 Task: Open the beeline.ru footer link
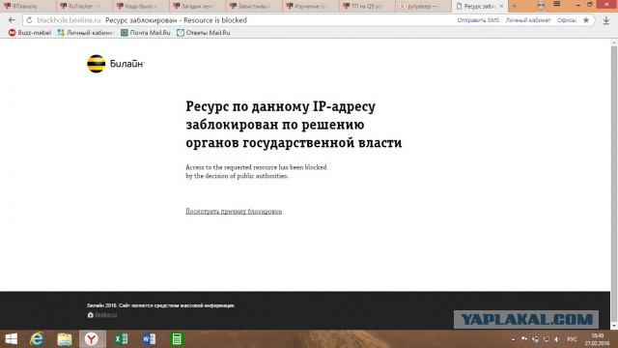(105, 315)
